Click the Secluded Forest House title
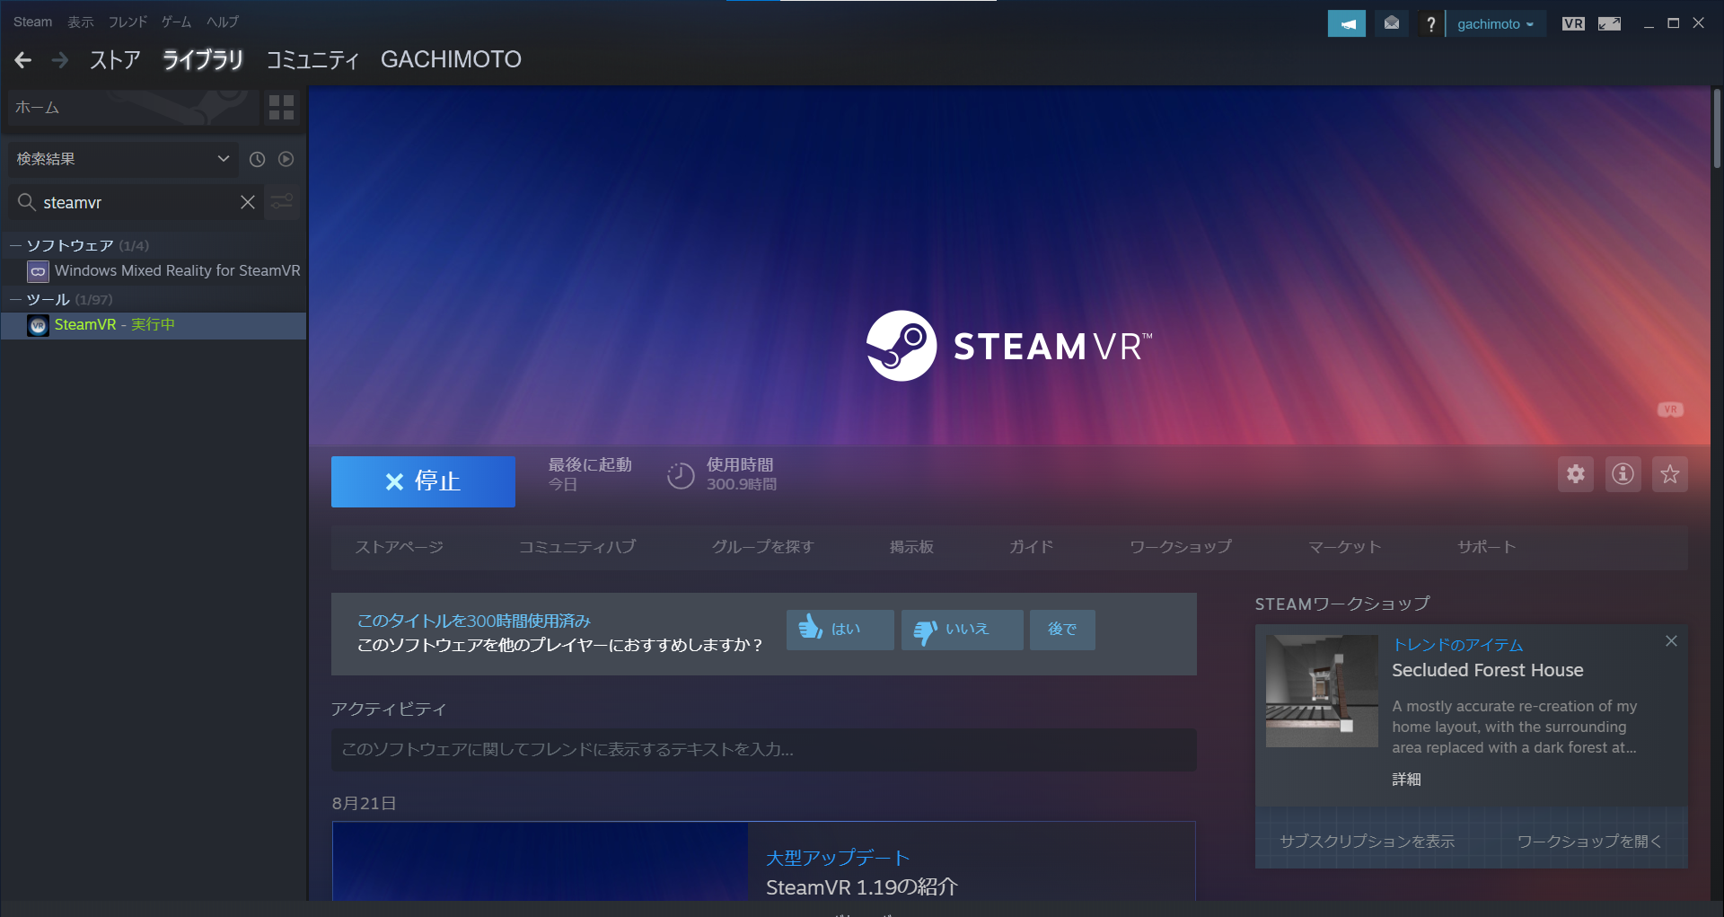 [x=1487, y=670]
